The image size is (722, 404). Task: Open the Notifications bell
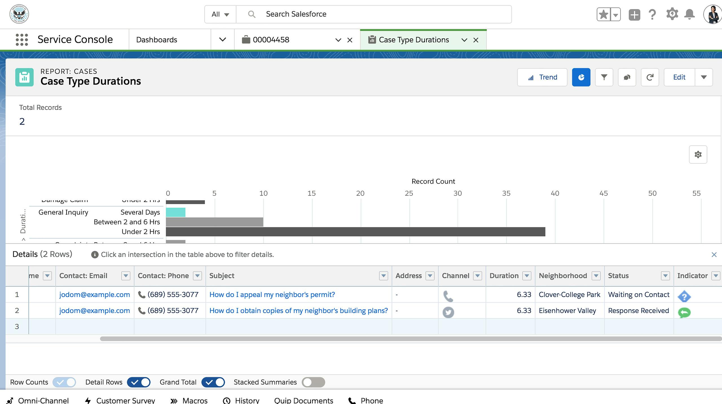[690, 14]
